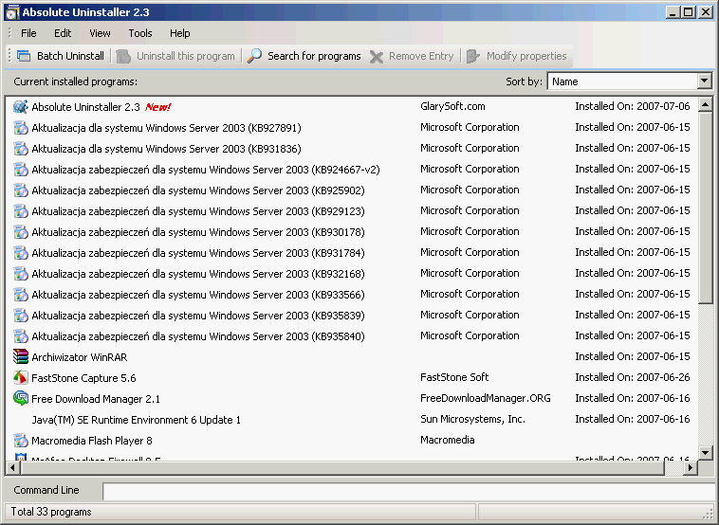Screen dimensions: 719x525
Task: Click the vertical scrollbar up arrow
Action: click(705, 104)
